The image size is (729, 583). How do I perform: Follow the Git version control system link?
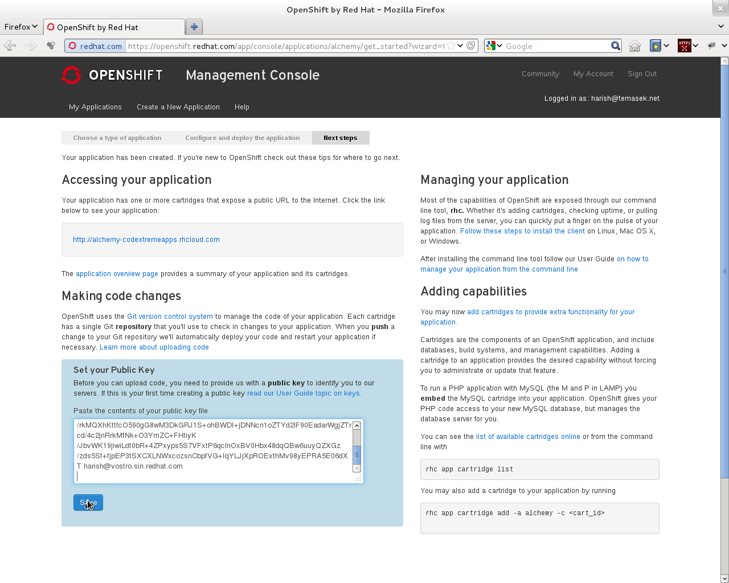pyautogui.click(x=170, y=317)
